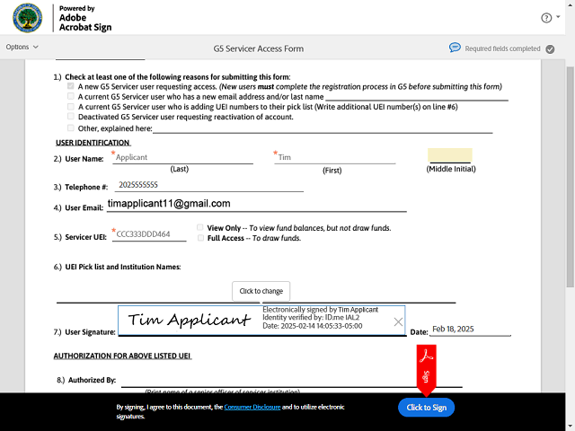The image size is (575, 431).
Task: Click the Date field showing Feb 18, 2025
Action: point(470,329)
